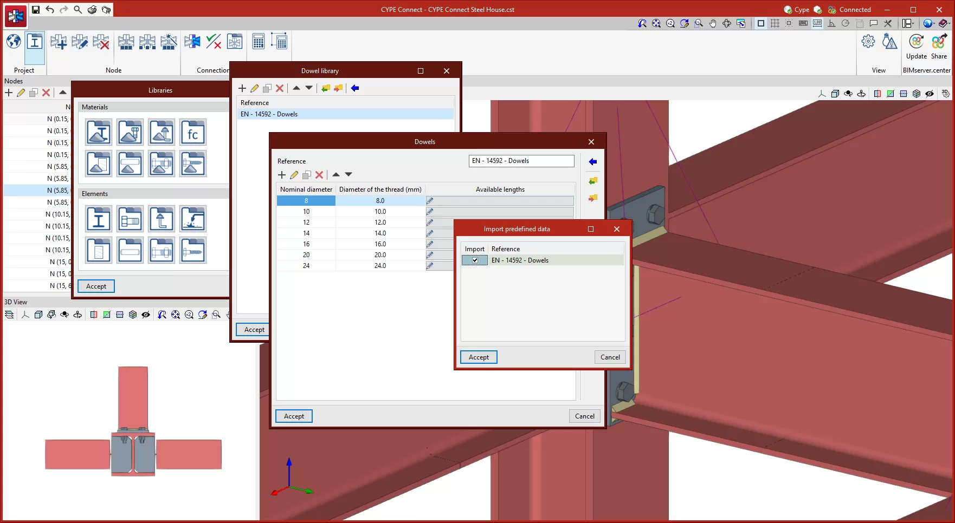Click the calculator icon in the ribbon
This screenshot has width=955, height=523.
(x=259, y=42)
